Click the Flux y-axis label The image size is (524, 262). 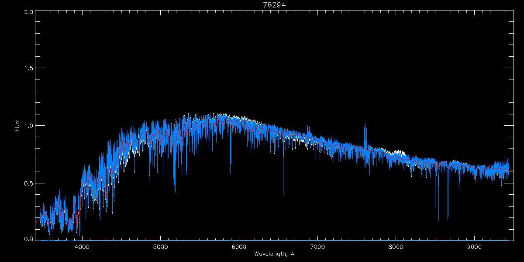pos(17,126)
